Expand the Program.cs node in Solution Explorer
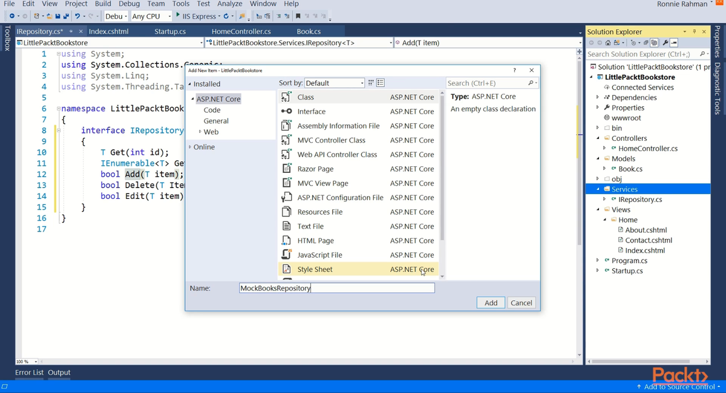Screen dimensions: 726x393 point(598,261)
